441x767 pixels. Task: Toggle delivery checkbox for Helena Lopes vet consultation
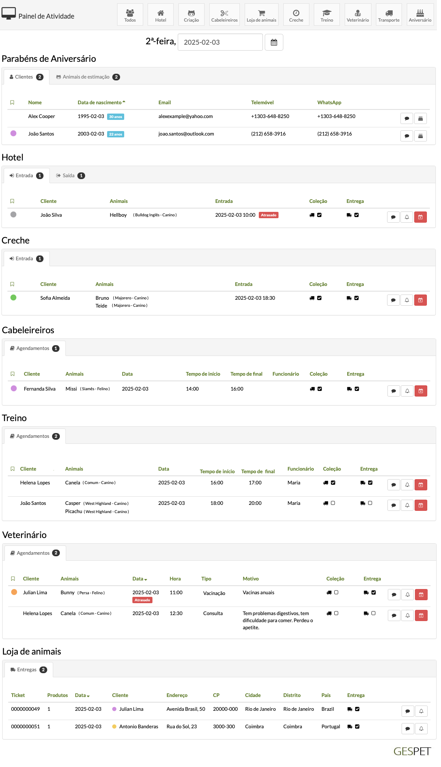(x=373, y=613)
